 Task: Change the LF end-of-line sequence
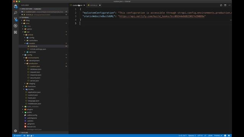pyautogui.click(x=205, y=135)
